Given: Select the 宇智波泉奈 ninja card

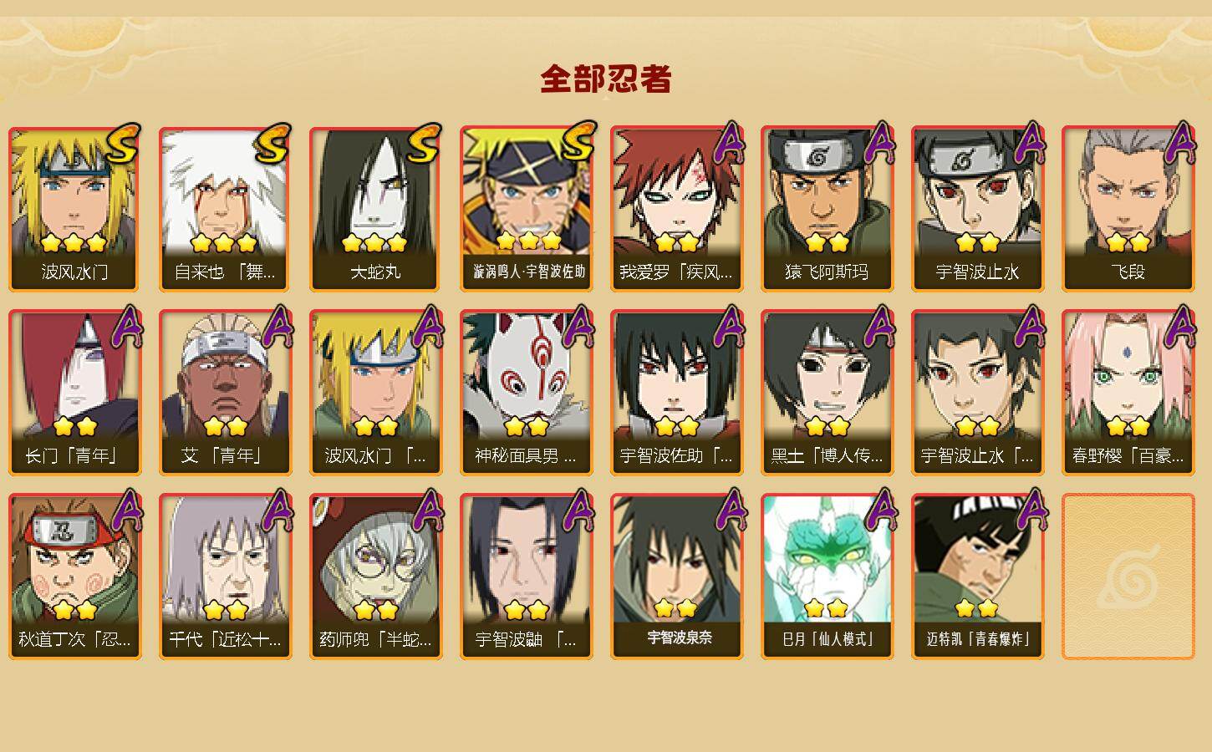Looking at the screenshot, I should pyautogui.click(x=676, y=577).
